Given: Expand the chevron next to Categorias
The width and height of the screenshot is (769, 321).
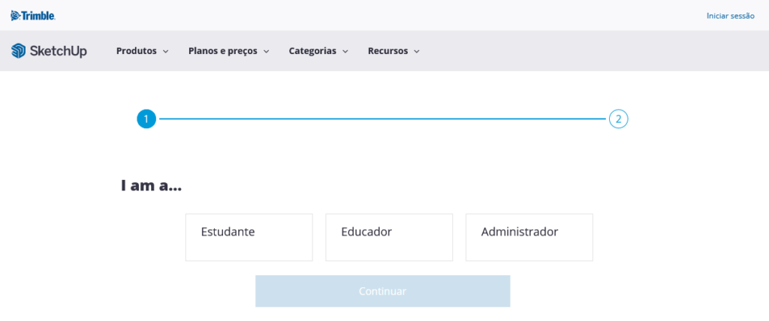Looking at the screenshot, I should [x=345, y=52].
